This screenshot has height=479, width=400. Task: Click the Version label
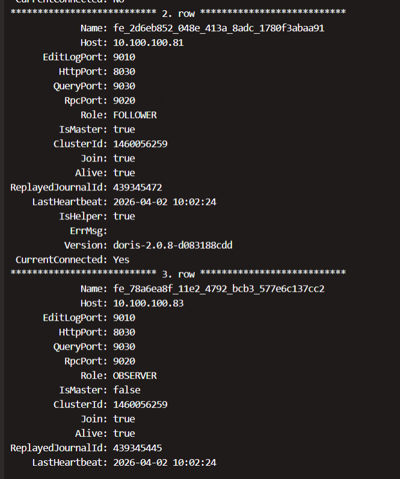86,245
